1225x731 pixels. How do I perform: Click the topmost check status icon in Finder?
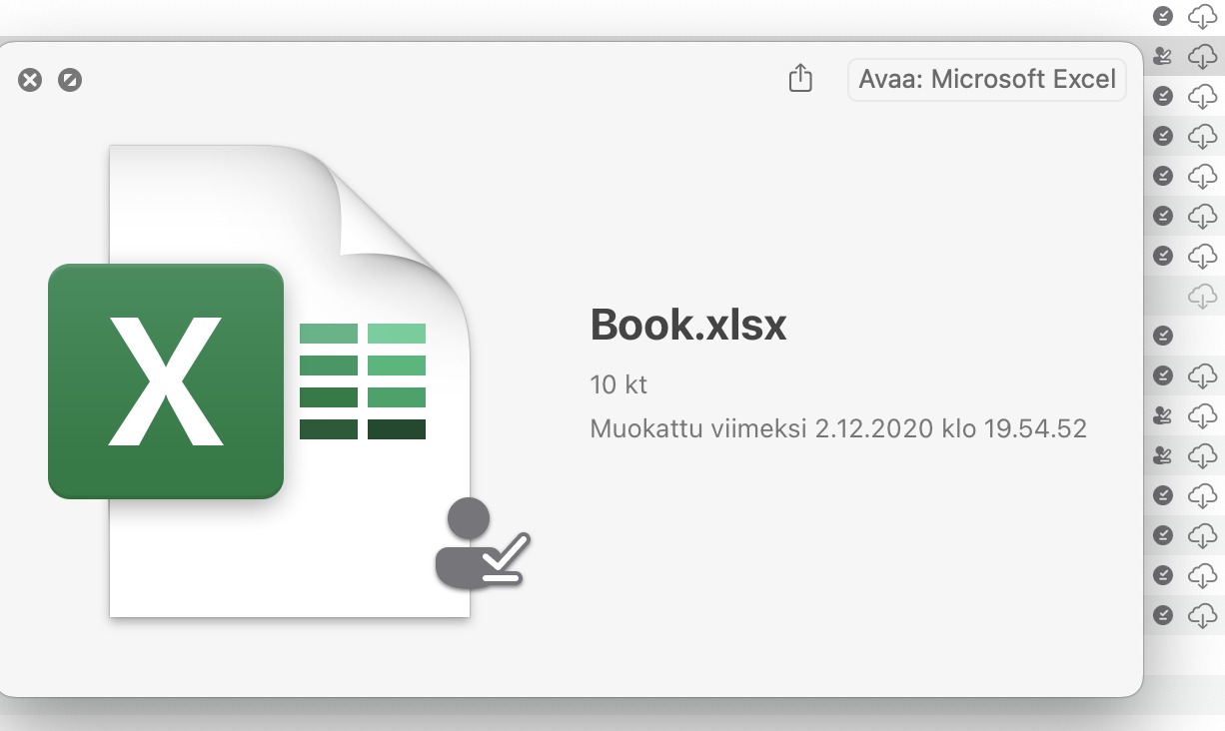click(1163, 16)
